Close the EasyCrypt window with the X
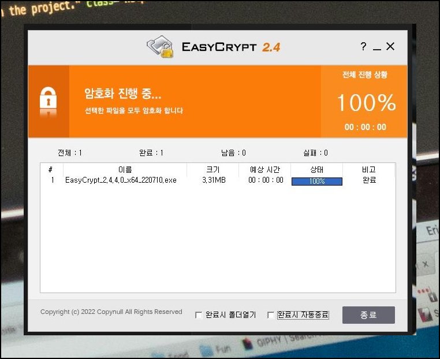 tap(390, 46)
